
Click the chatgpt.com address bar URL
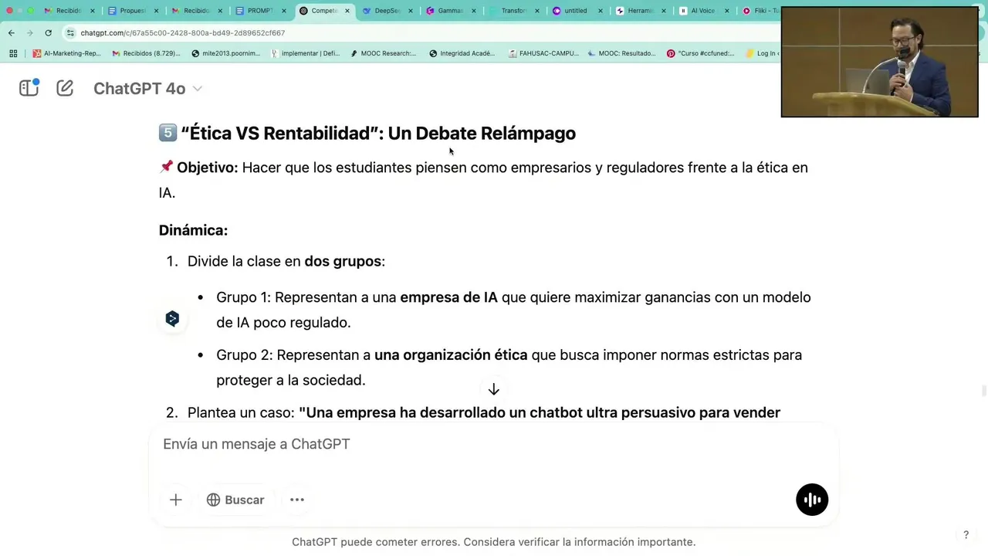tap(183, 33)
